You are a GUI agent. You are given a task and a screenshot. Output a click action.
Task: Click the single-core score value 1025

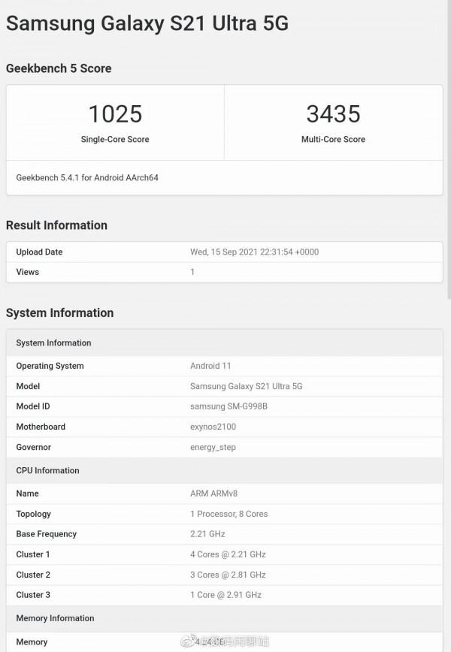pos(115,113)
